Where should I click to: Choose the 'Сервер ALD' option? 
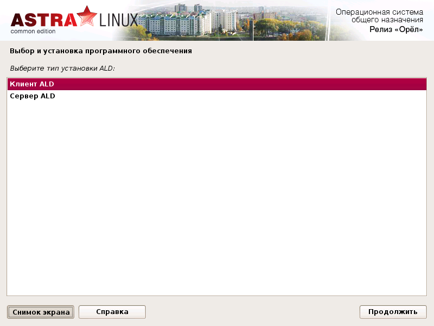pyautogui.click(x=216, y=96)
